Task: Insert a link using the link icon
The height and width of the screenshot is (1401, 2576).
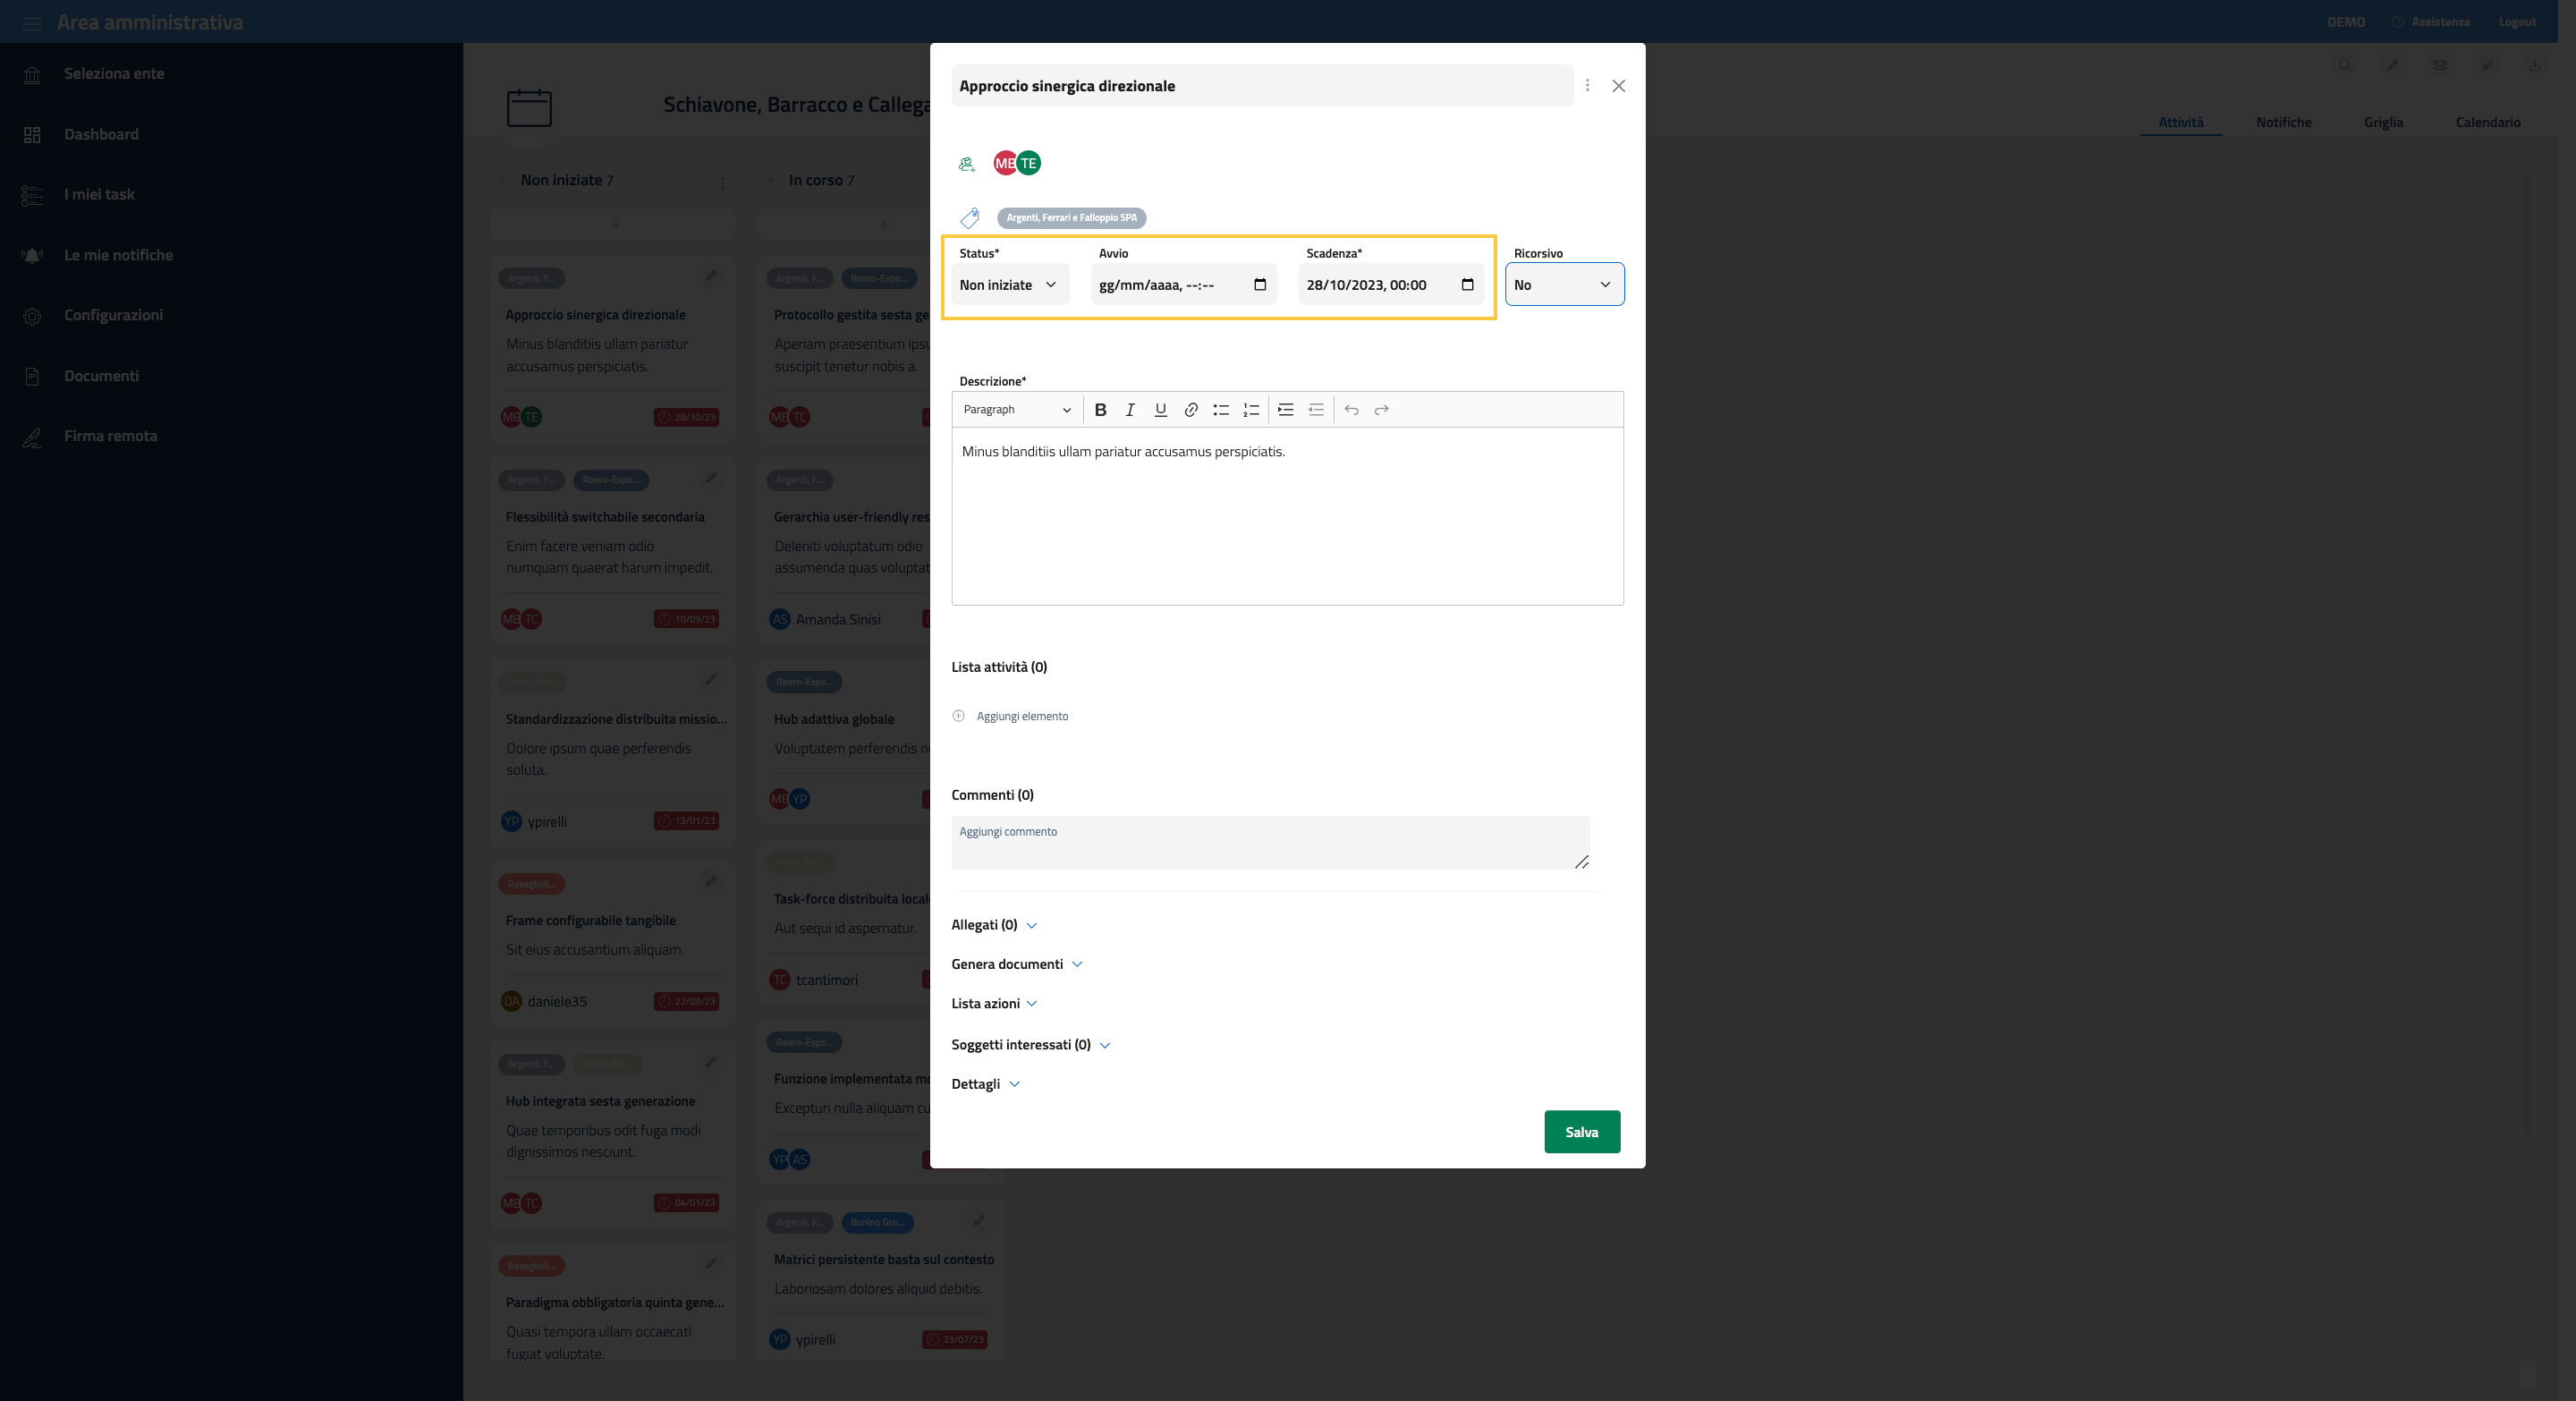Action: tap(1191, 410)
